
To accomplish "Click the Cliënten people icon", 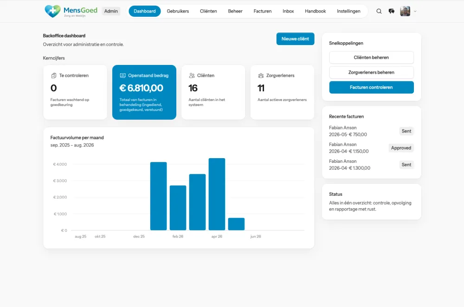I will [192, 76].
